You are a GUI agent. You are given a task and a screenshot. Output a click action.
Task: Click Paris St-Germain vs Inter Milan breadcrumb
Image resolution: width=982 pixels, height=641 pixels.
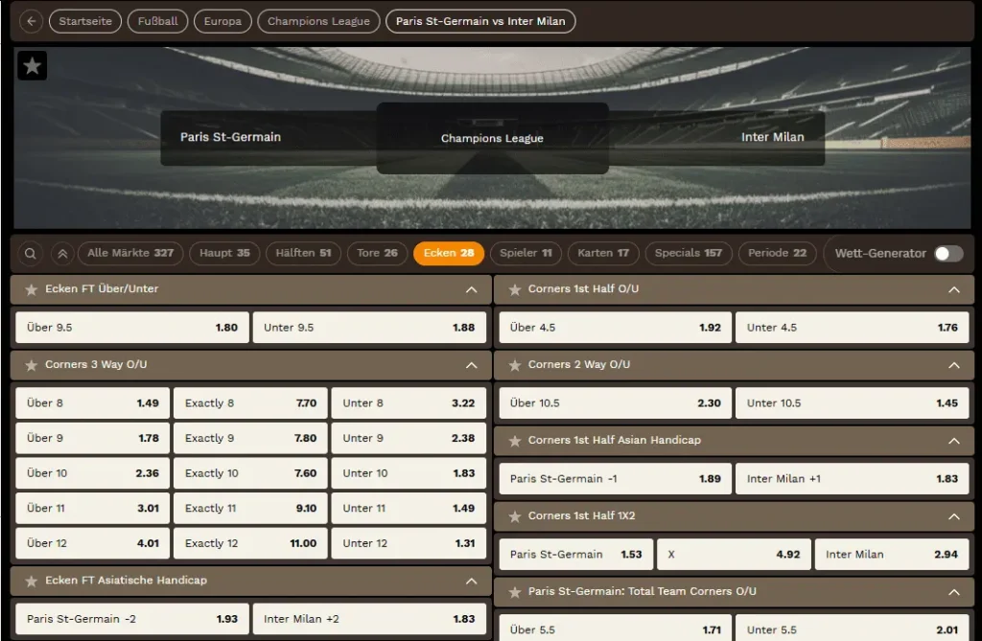[480, 21]
